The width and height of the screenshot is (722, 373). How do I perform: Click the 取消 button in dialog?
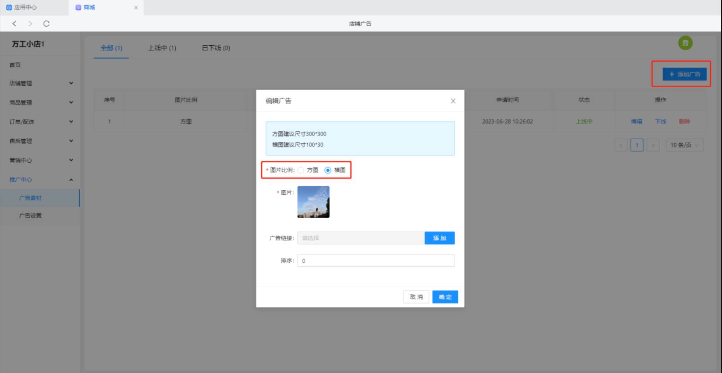click(x=416, y=297)
